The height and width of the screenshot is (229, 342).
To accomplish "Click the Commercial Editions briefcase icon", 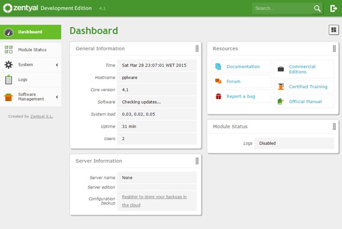I will click(280, 69).
